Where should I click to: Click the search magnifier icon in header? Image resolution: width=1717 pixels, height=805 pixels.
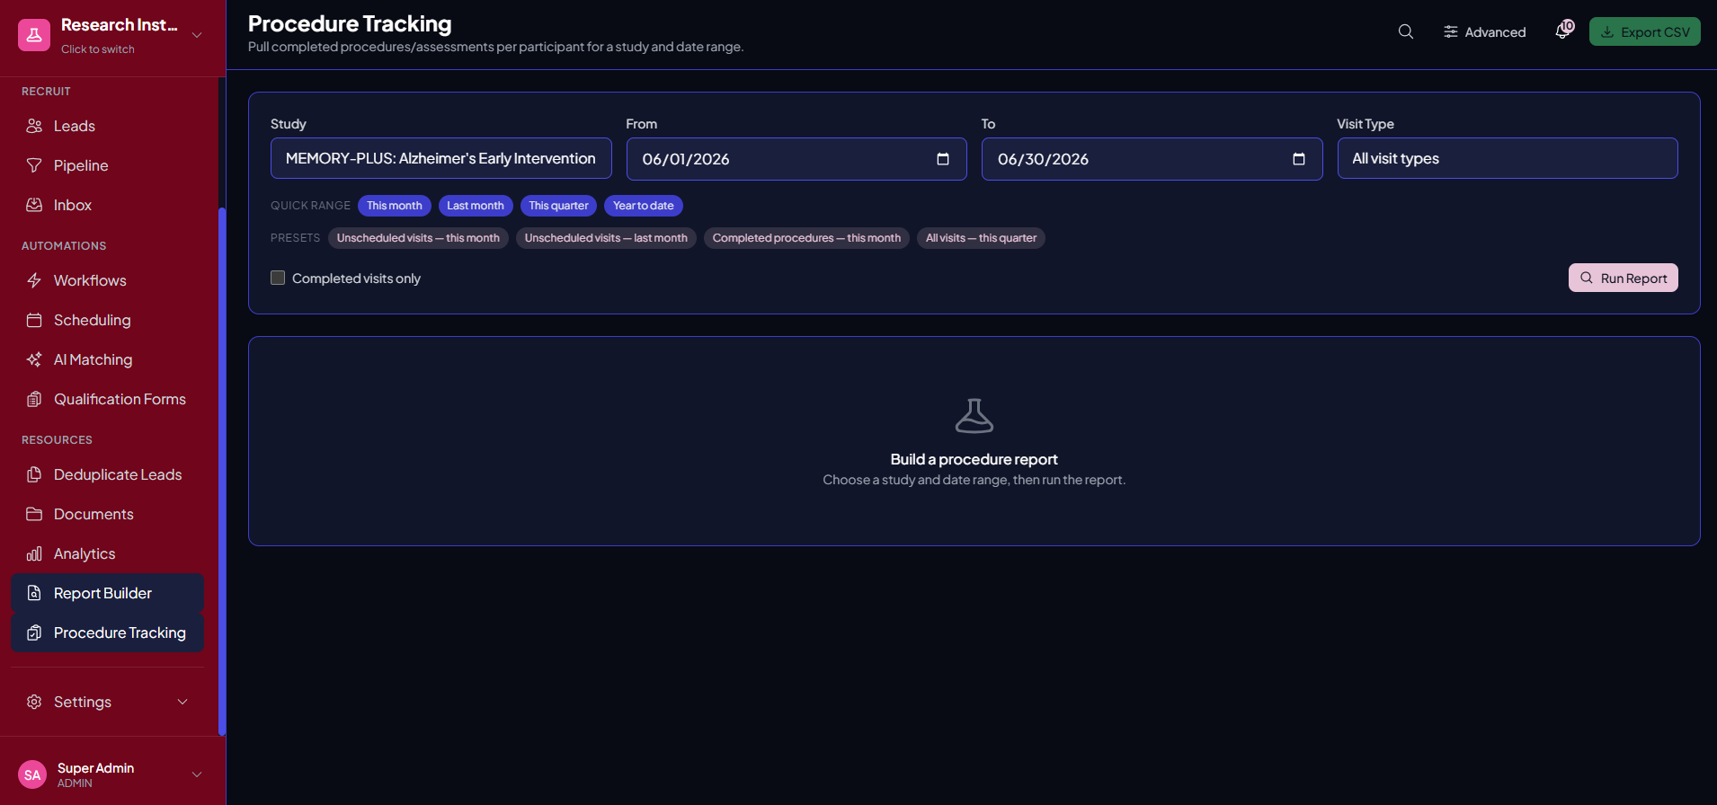coord(1406,31)
